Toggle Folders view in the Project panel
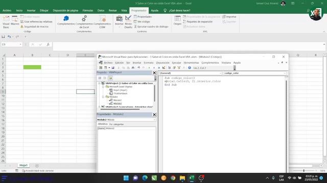Screen dimensions: 327x183 click(110, 78)
